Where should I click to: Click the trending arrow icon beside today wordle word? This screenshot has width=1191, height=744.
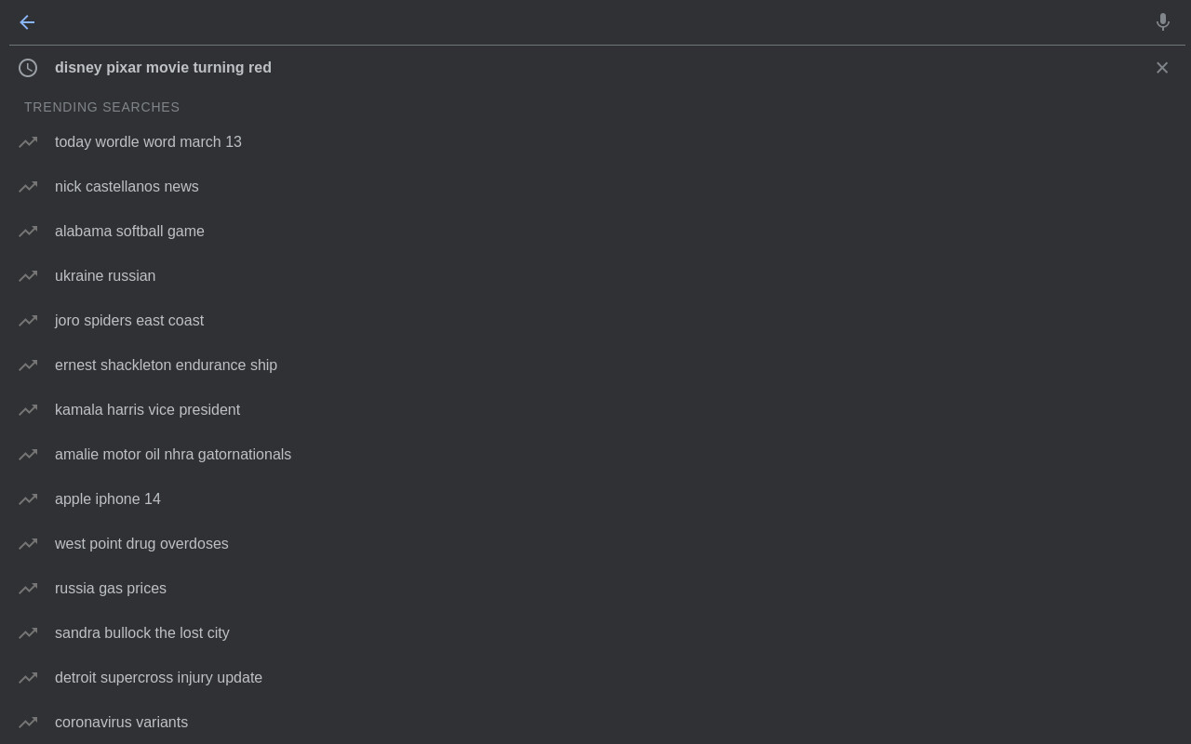tap(28, 142)
